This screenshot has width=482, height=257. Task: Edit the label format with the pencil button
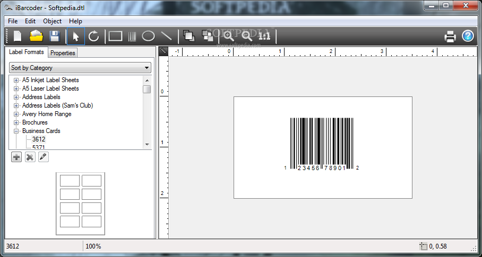pos(44,157)
